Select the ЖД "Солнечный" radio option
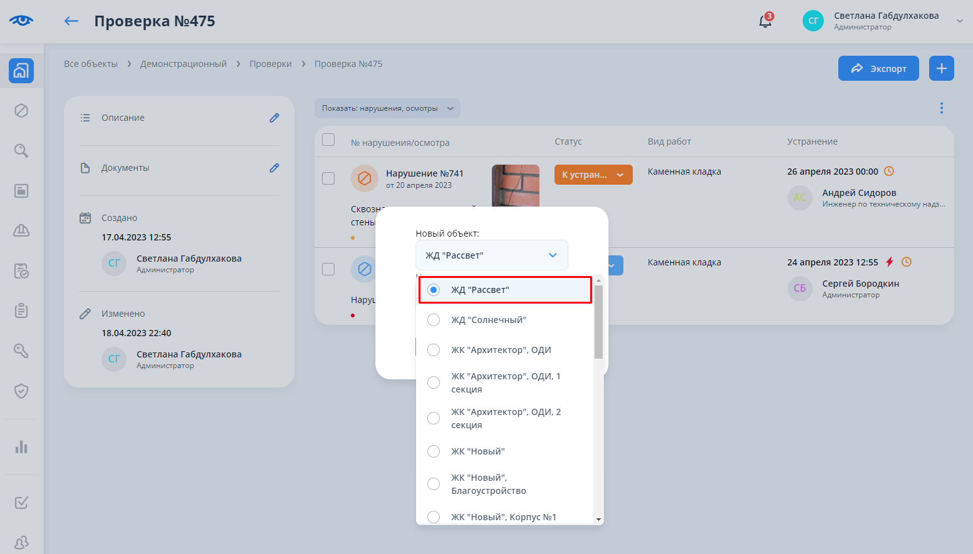 [434, 320]
